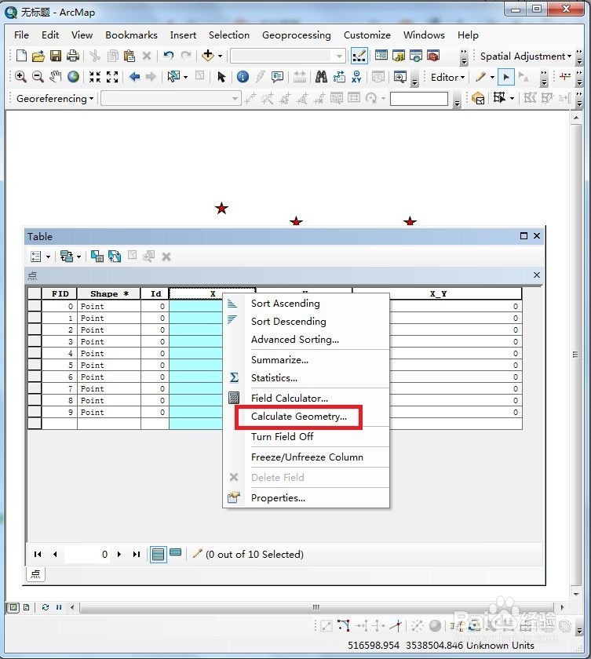591x659 pixels.
Task: Open the Georeferencing dropdown menu
Action: [x=55, y=98]
